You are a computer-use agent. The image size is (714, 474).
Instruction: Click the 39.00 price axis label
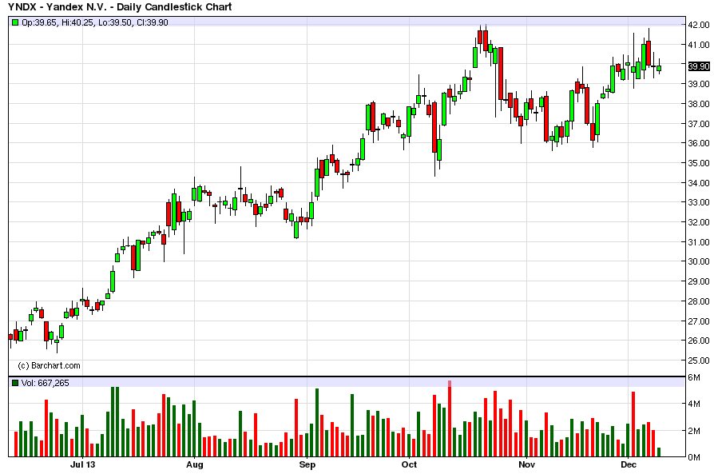click(699, 84)
